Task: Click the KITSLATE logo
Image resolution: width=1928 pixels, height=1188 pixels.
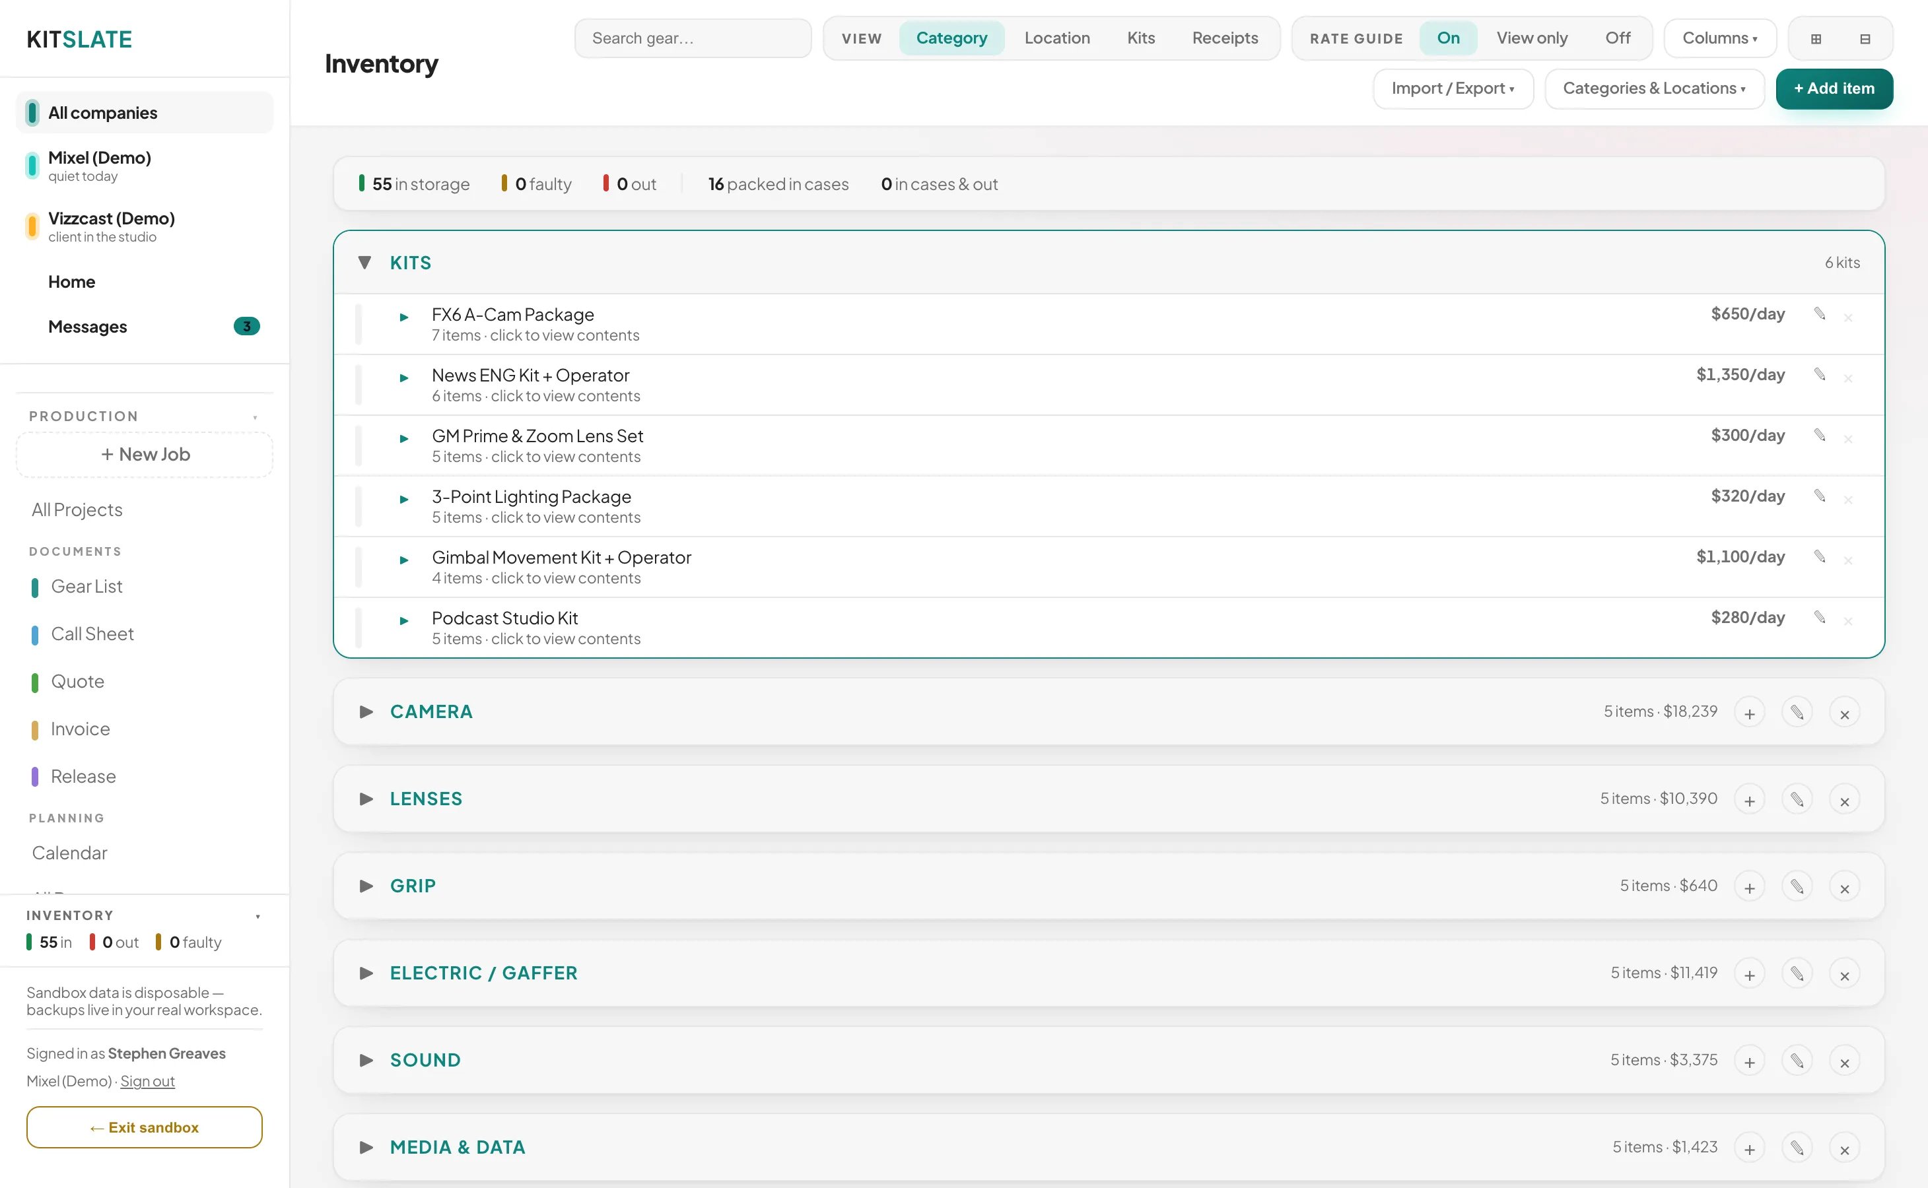Action: (x=79, y=40)
